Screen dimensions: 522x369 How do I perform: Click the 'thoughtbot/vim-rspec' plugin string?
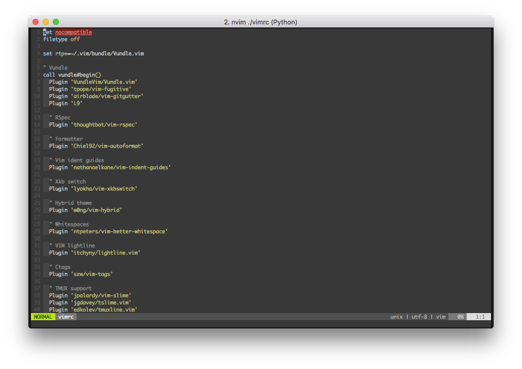click(x=104, y=125)
